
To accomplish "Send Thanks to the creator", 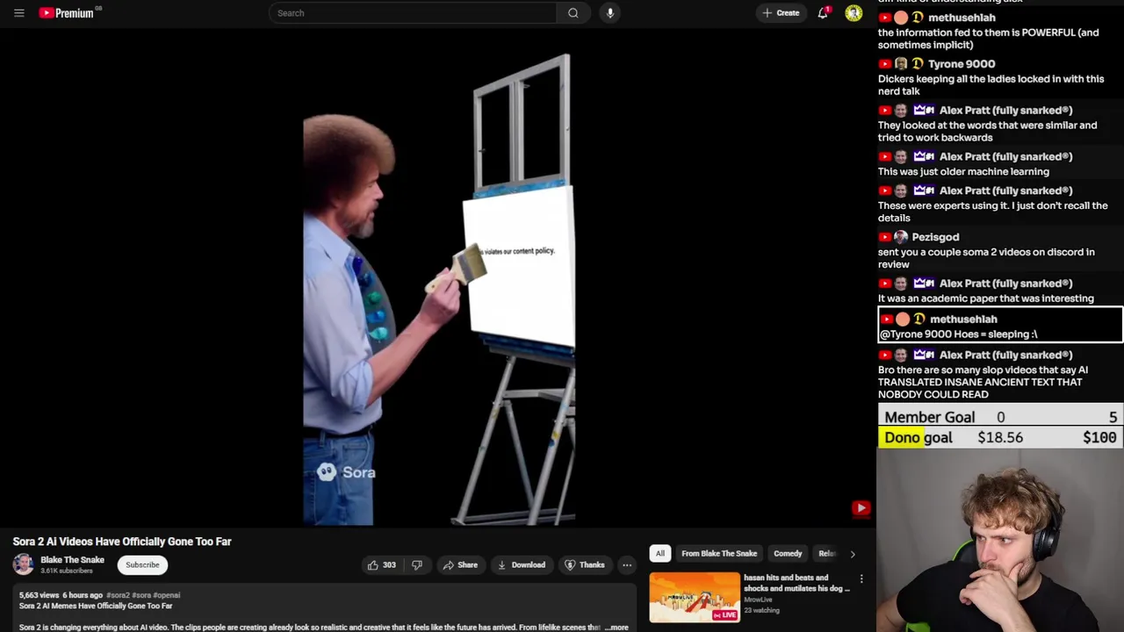I will 585,565.
